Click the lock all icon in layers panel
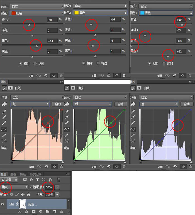 tap(28, 194)
